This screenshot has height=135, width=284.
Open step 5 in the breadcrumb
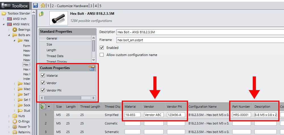[x=100, y=6]
